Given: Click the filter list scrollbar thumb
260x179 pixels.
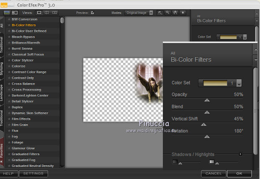Looking at the screenshot, I should coord(62,20).
